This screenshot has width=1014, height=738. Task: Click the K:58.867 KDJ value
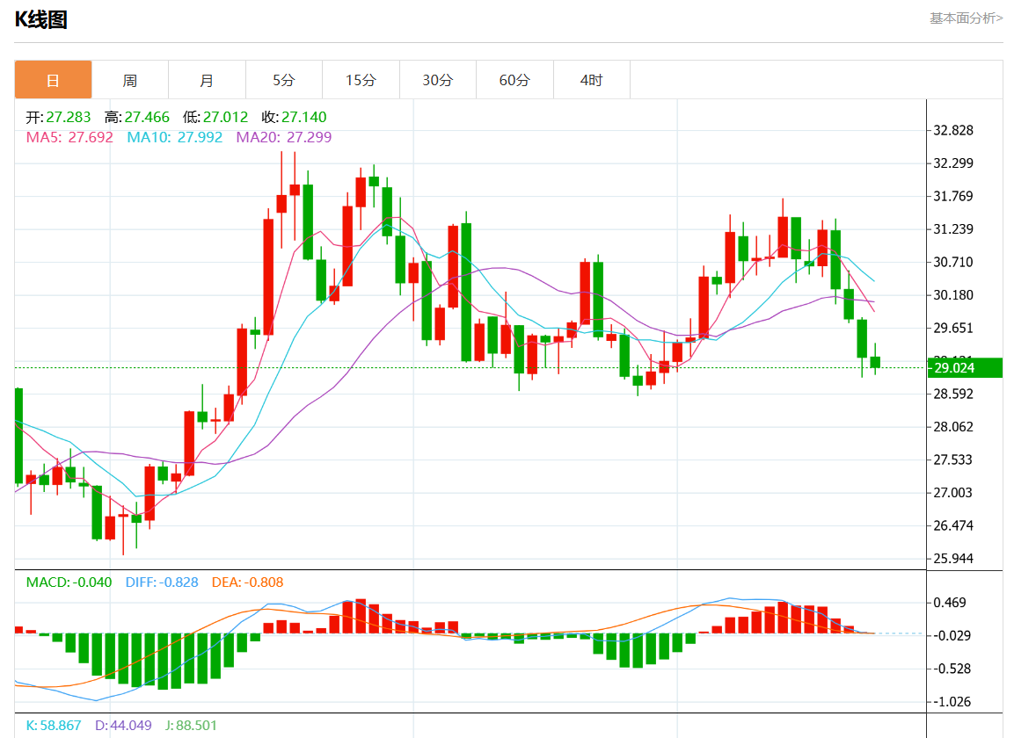54,725
